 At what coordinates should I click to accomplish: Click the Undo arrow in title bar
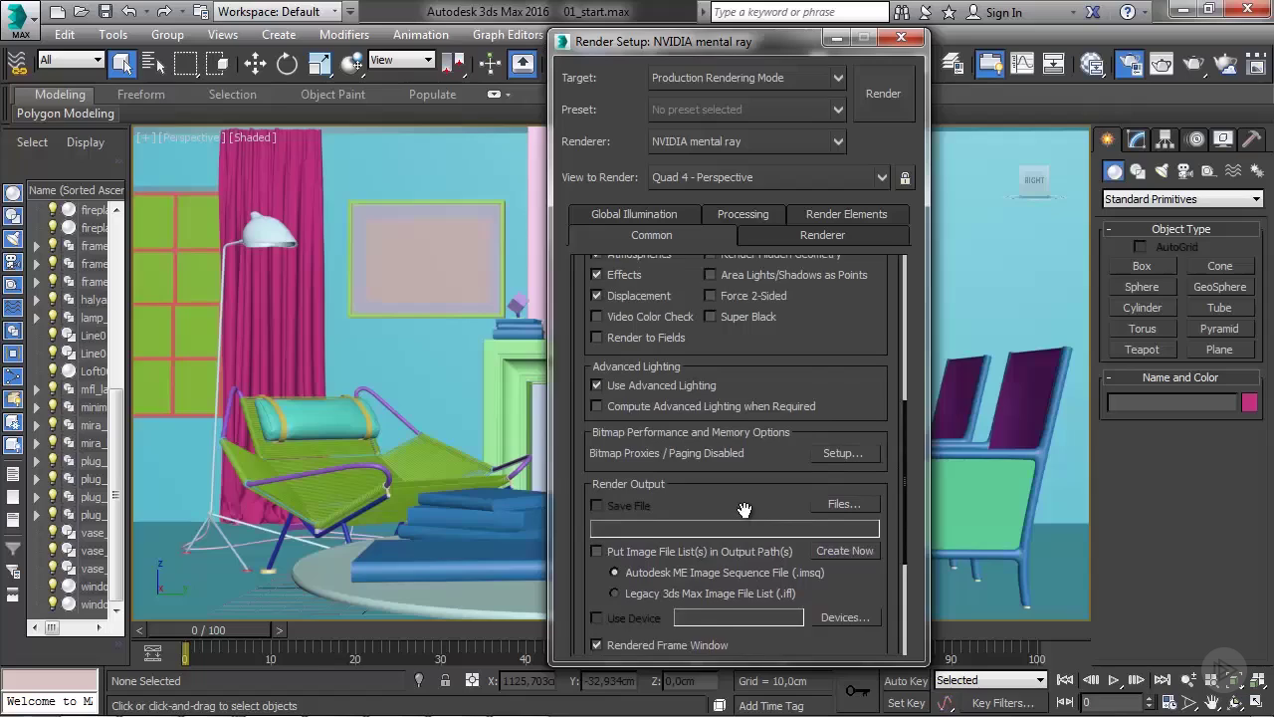[129, 12]
